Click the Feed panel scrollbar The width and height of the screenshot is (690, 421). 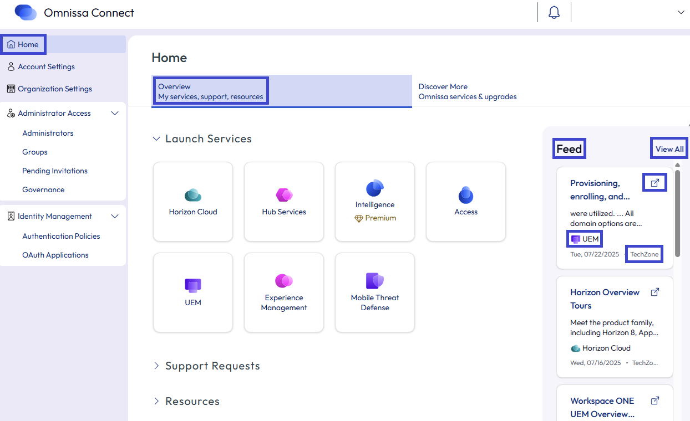pos(677,213)
